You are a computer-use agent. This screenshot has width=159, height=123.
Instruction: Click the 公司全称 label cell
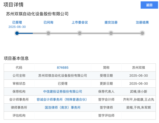tap(19, 76)
